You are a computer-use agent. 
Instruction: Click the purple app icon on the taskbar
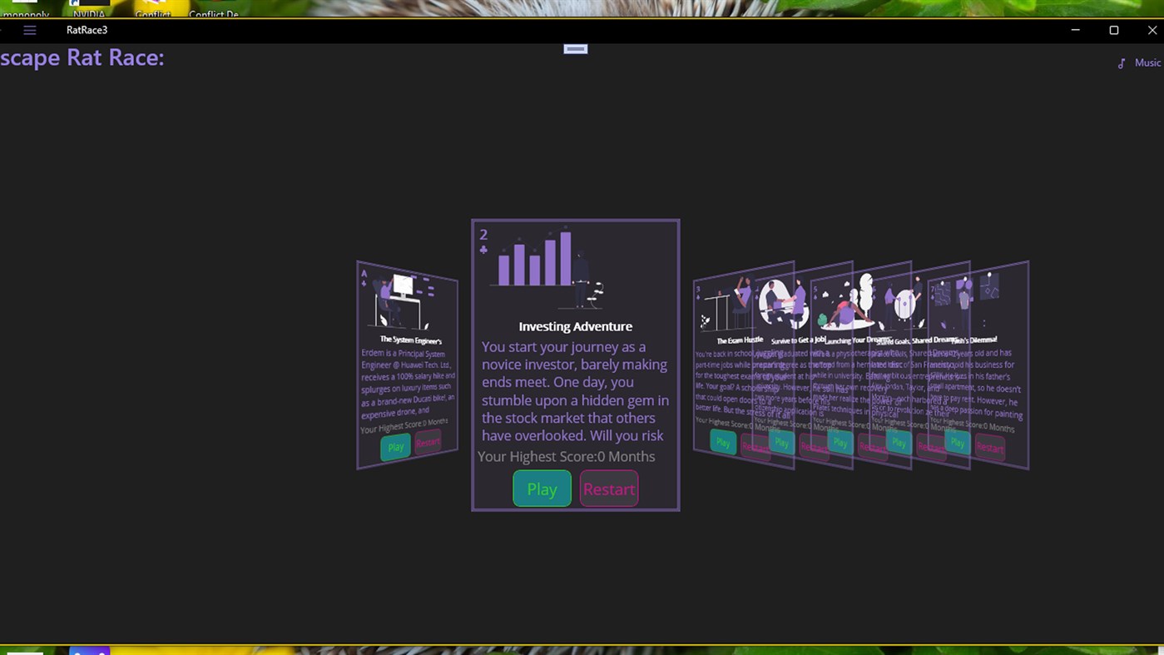tap(88, 651)
